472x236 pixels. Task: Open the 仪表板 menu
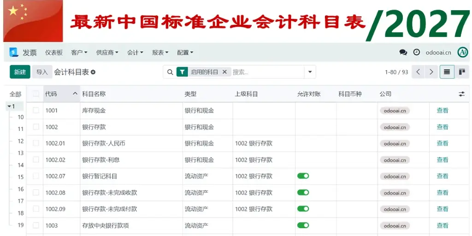[x=54, y=53]
